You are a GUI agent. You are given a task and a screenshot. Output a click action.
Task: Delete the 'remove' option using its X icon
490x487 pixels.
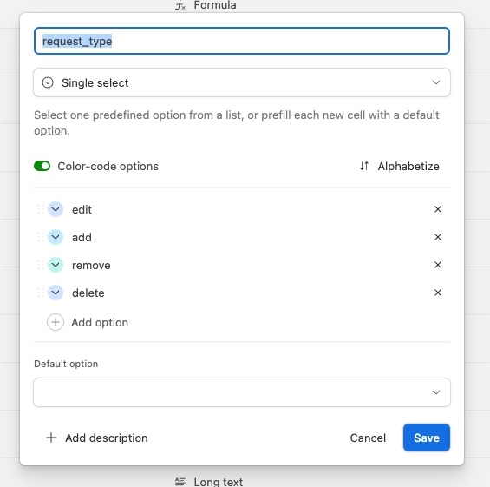437,265
